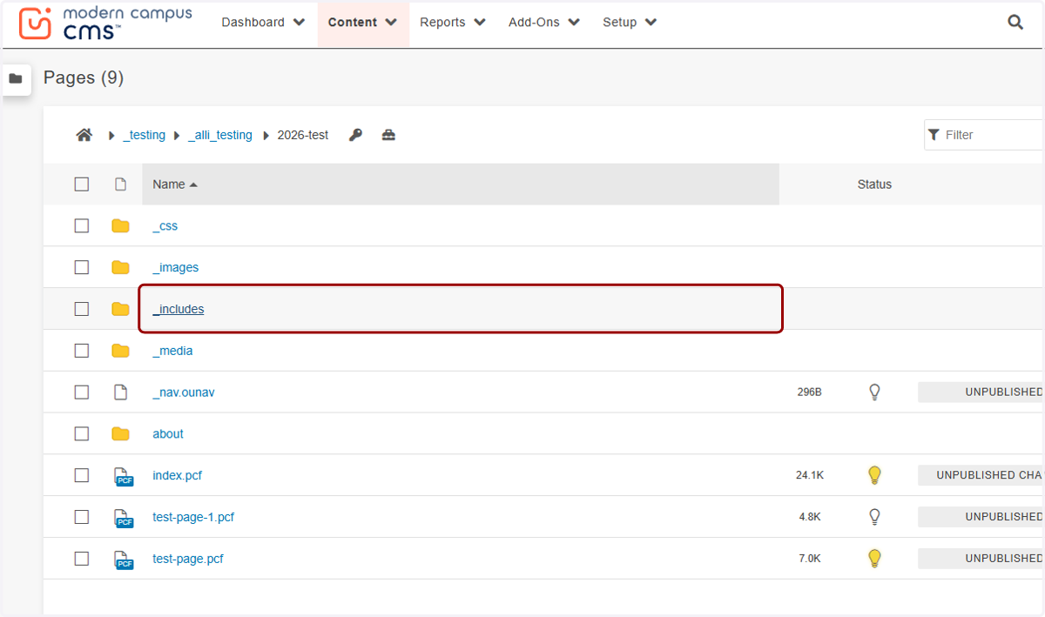Screen dimensions: 1045x617
Task: Check the box for _media folder
Action: [82, 351]
